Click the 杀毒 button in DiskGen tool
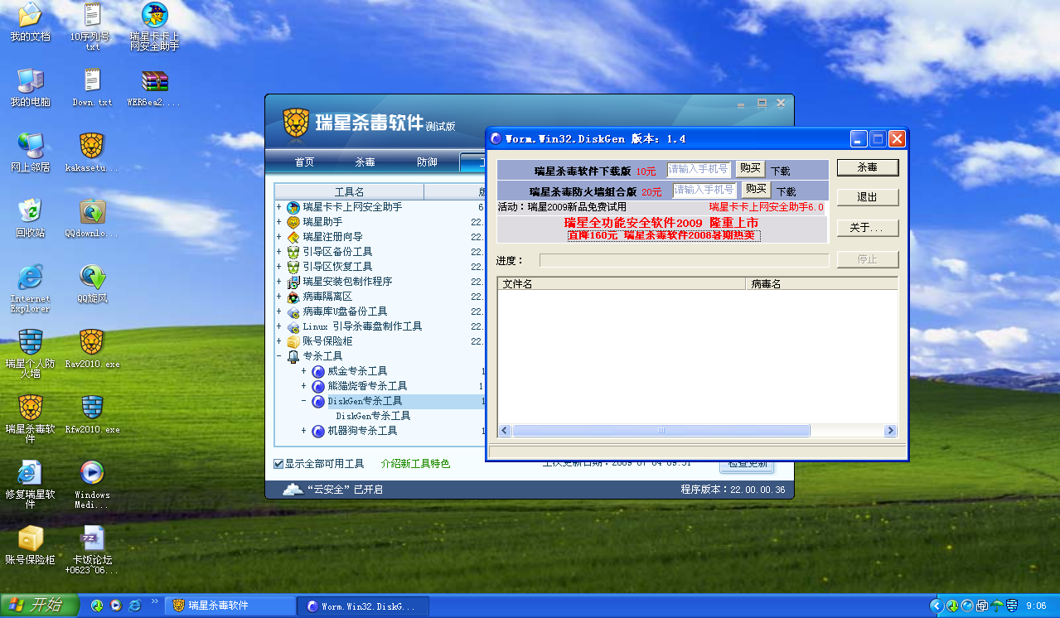This screenshot has width=1060, height=618. click(868, 167)
